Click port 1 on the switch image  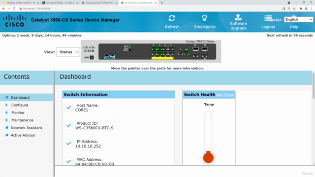(154, 48)
